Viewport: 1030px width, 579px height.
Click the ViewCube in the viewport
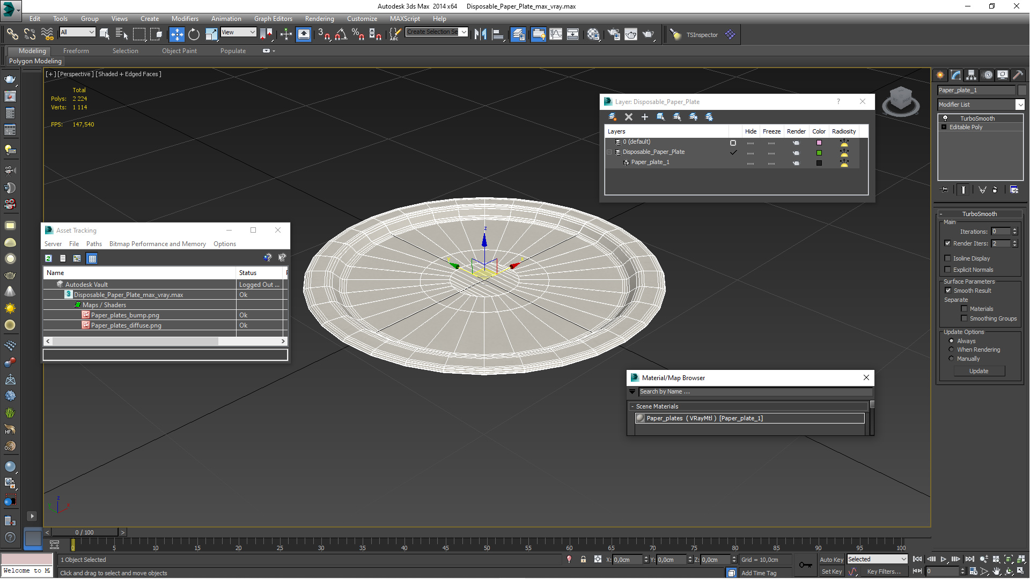click(901, 101)
